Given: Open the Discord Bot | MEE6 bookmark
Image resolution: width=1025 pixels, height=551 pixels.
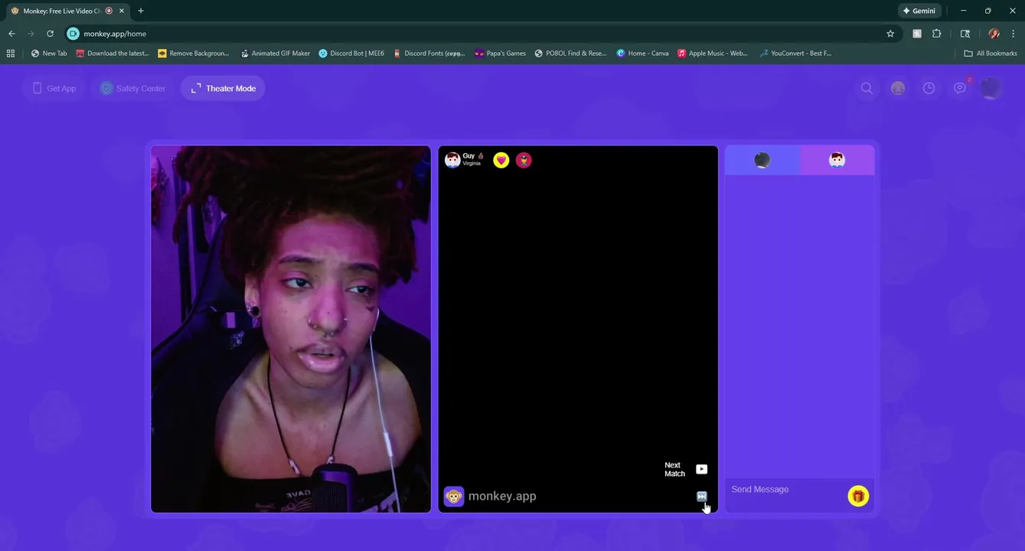Looking at the screenshot, I should (351, 54).
